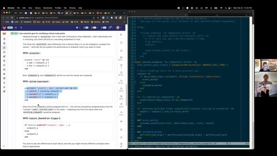This screenshot has height=156, width=277.
Task: Open the Help dropdown in GitLab navbar
Action: coord(110,28)
